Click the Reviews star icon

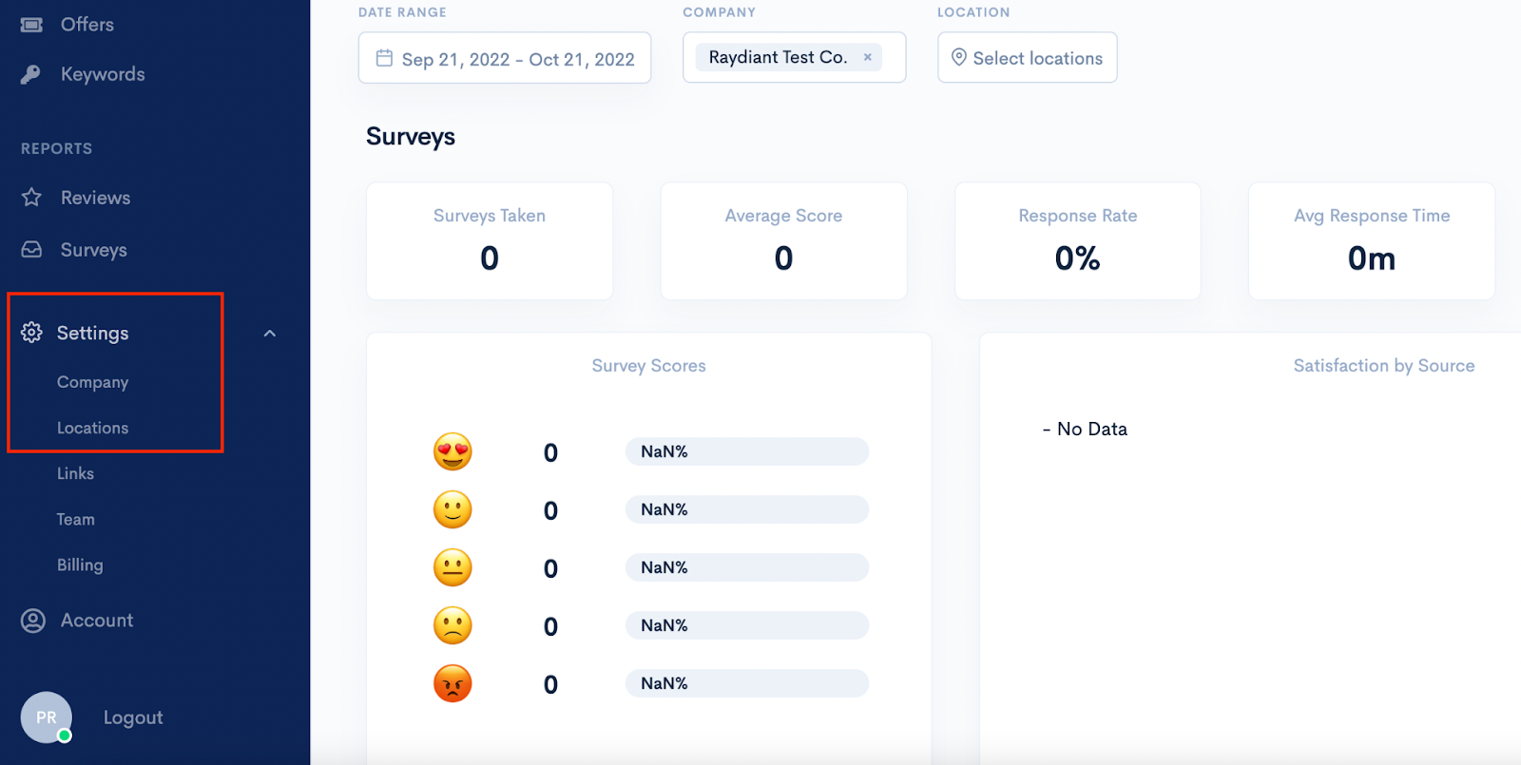pos(31,198)
